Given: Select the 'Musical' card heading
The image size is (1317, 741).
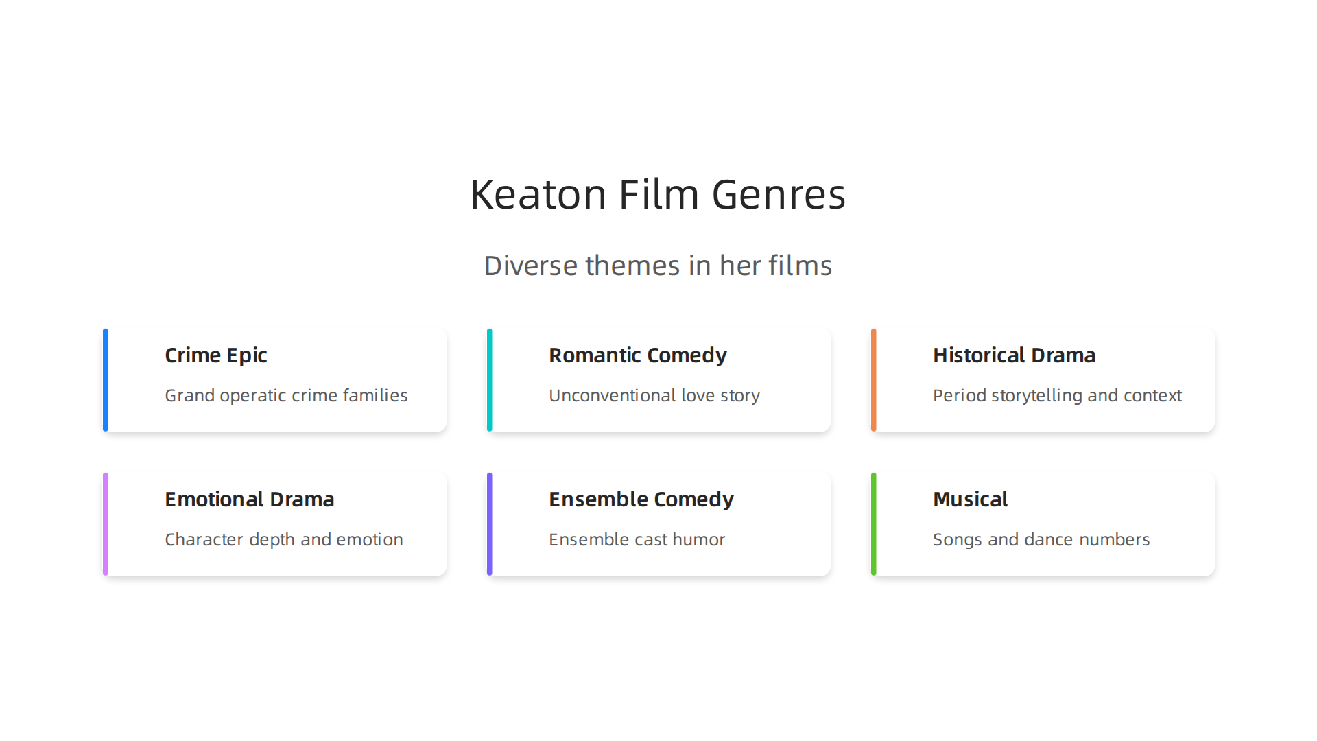Looking at the screenshot, I should (x=971, y=499).
